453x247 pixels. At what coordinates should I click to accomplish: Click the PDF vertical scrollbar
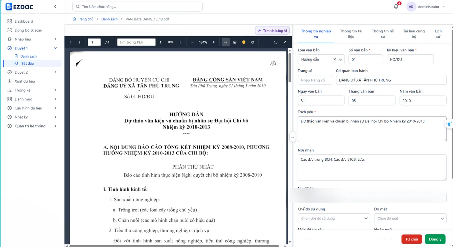pyautogui.click(x=290, y=68)
